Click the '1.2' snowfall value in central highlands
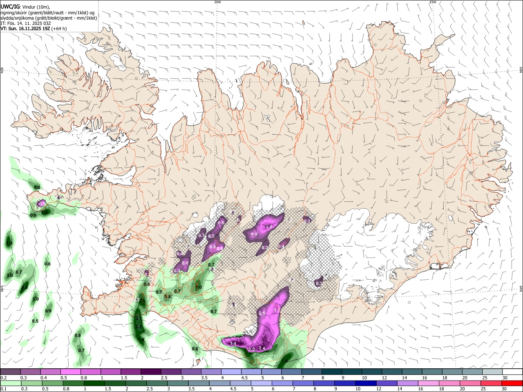523x392 pixels. pos(269,227)
